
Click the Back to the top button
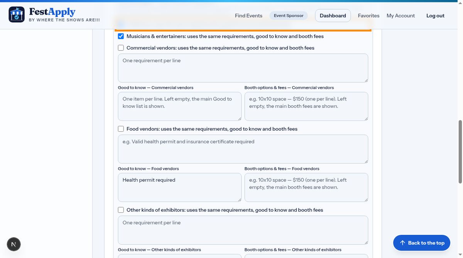[x=422, y=243]
